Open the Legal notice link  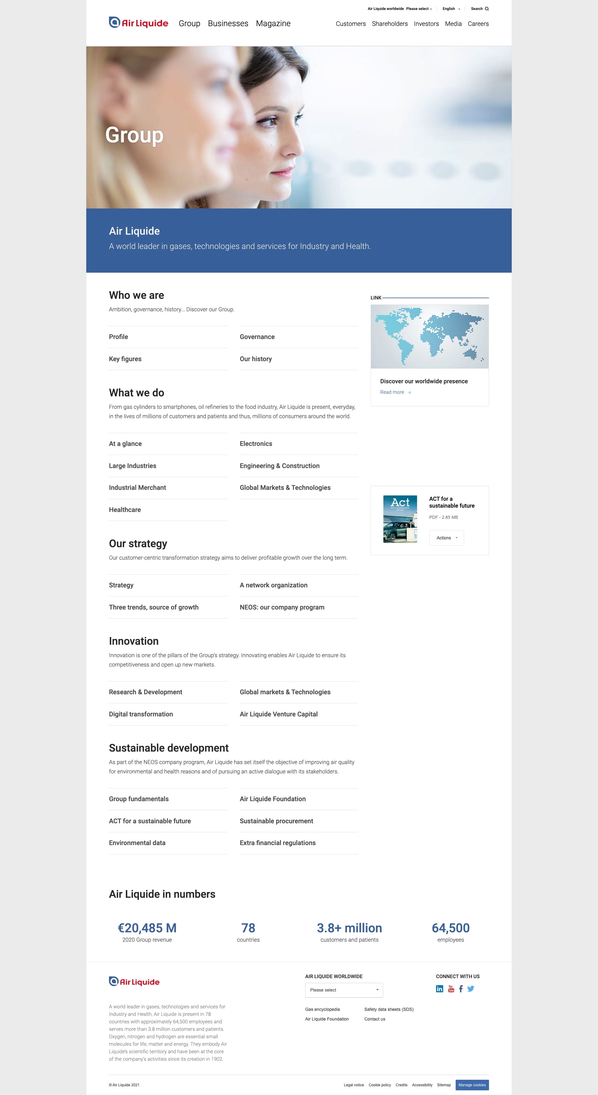(x=354, y=1085)
